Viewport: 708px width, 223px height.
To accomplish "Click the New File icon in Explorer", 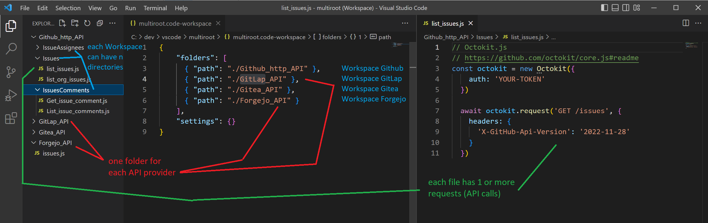I will point(62,23).
